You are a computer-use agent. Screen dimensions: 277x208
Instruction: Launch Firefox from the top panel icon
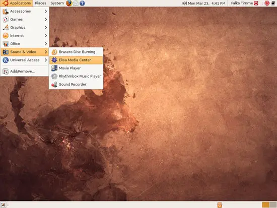[x=69, y=3]
